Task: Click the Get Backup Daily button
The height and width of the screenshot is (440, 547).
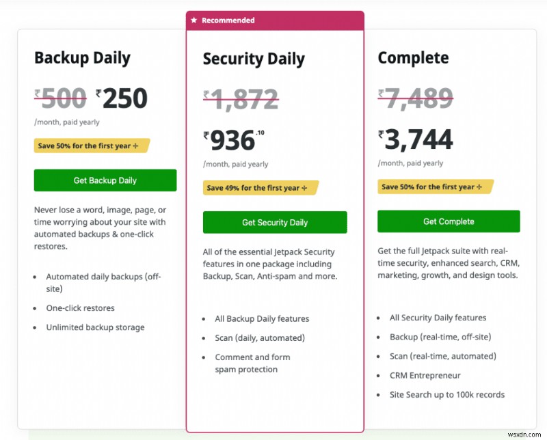Action: 105,180
